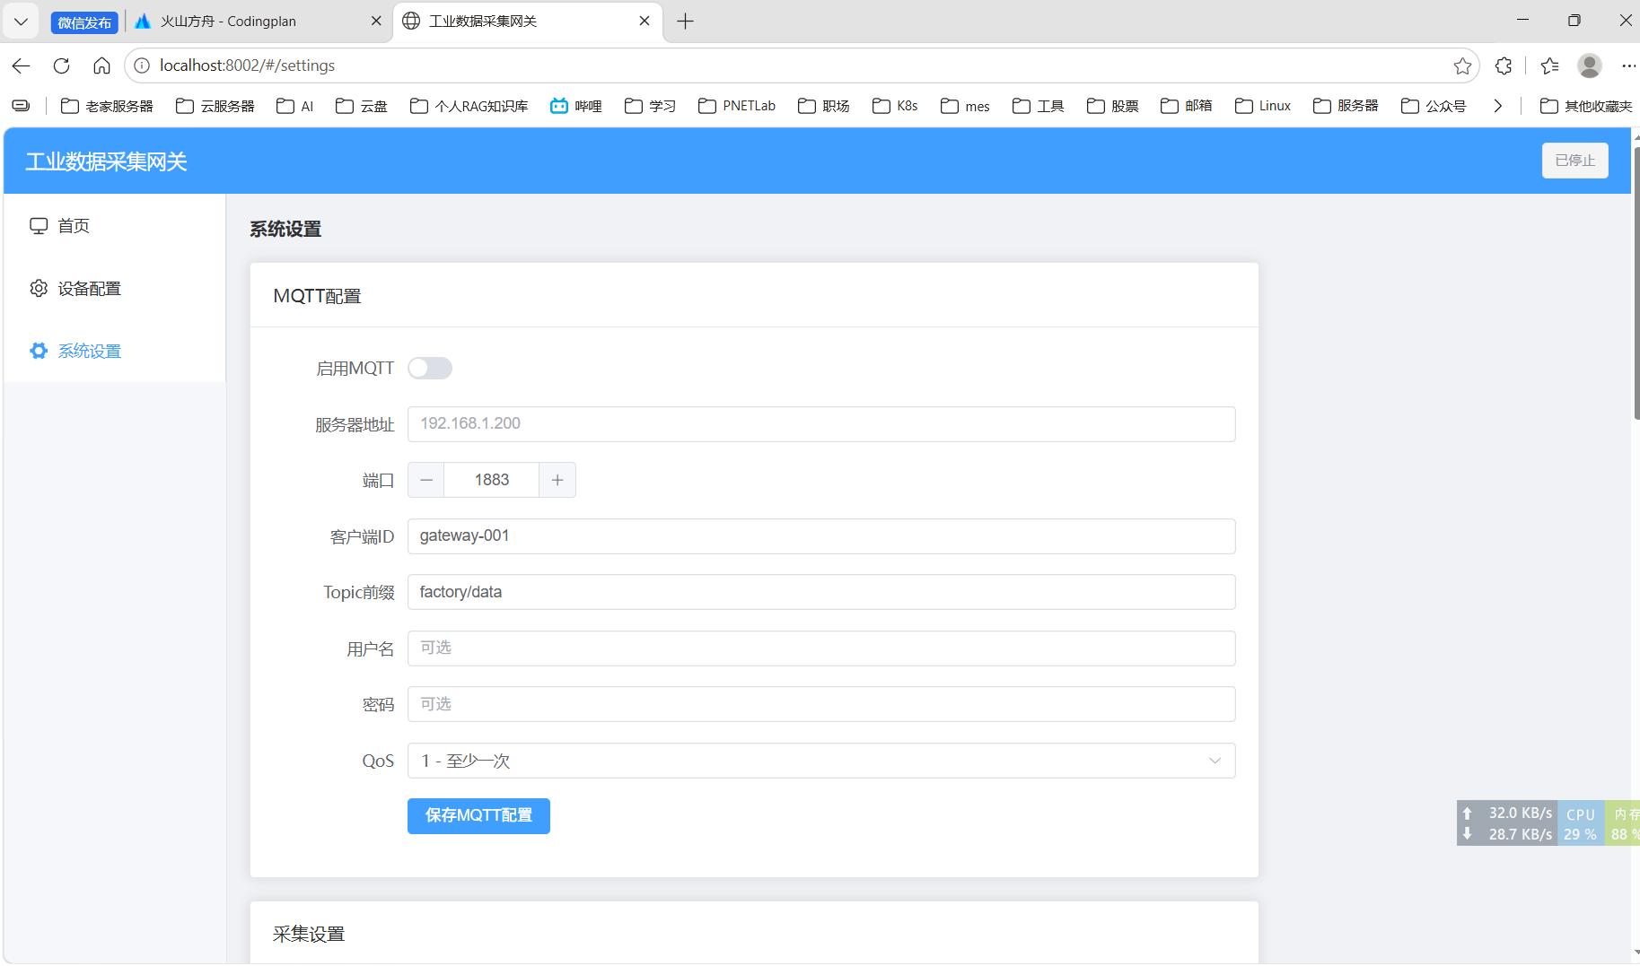Increase port with plus button
1640x966 pixels.
(557, 480)
